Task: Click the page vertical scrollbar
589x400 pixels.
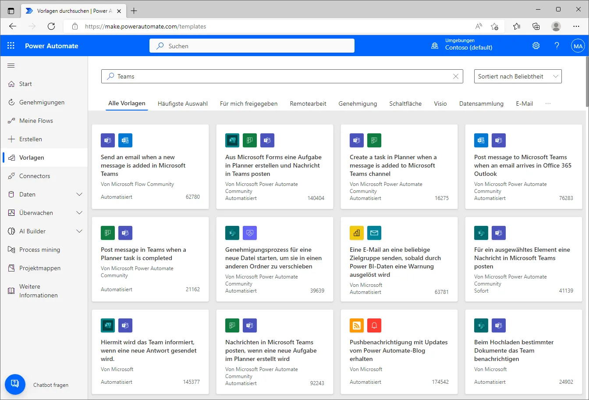Action: (x=587, y=82)
